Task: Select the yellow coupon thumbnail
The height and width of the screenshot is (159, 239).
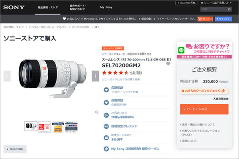Action: click(58, 127)
